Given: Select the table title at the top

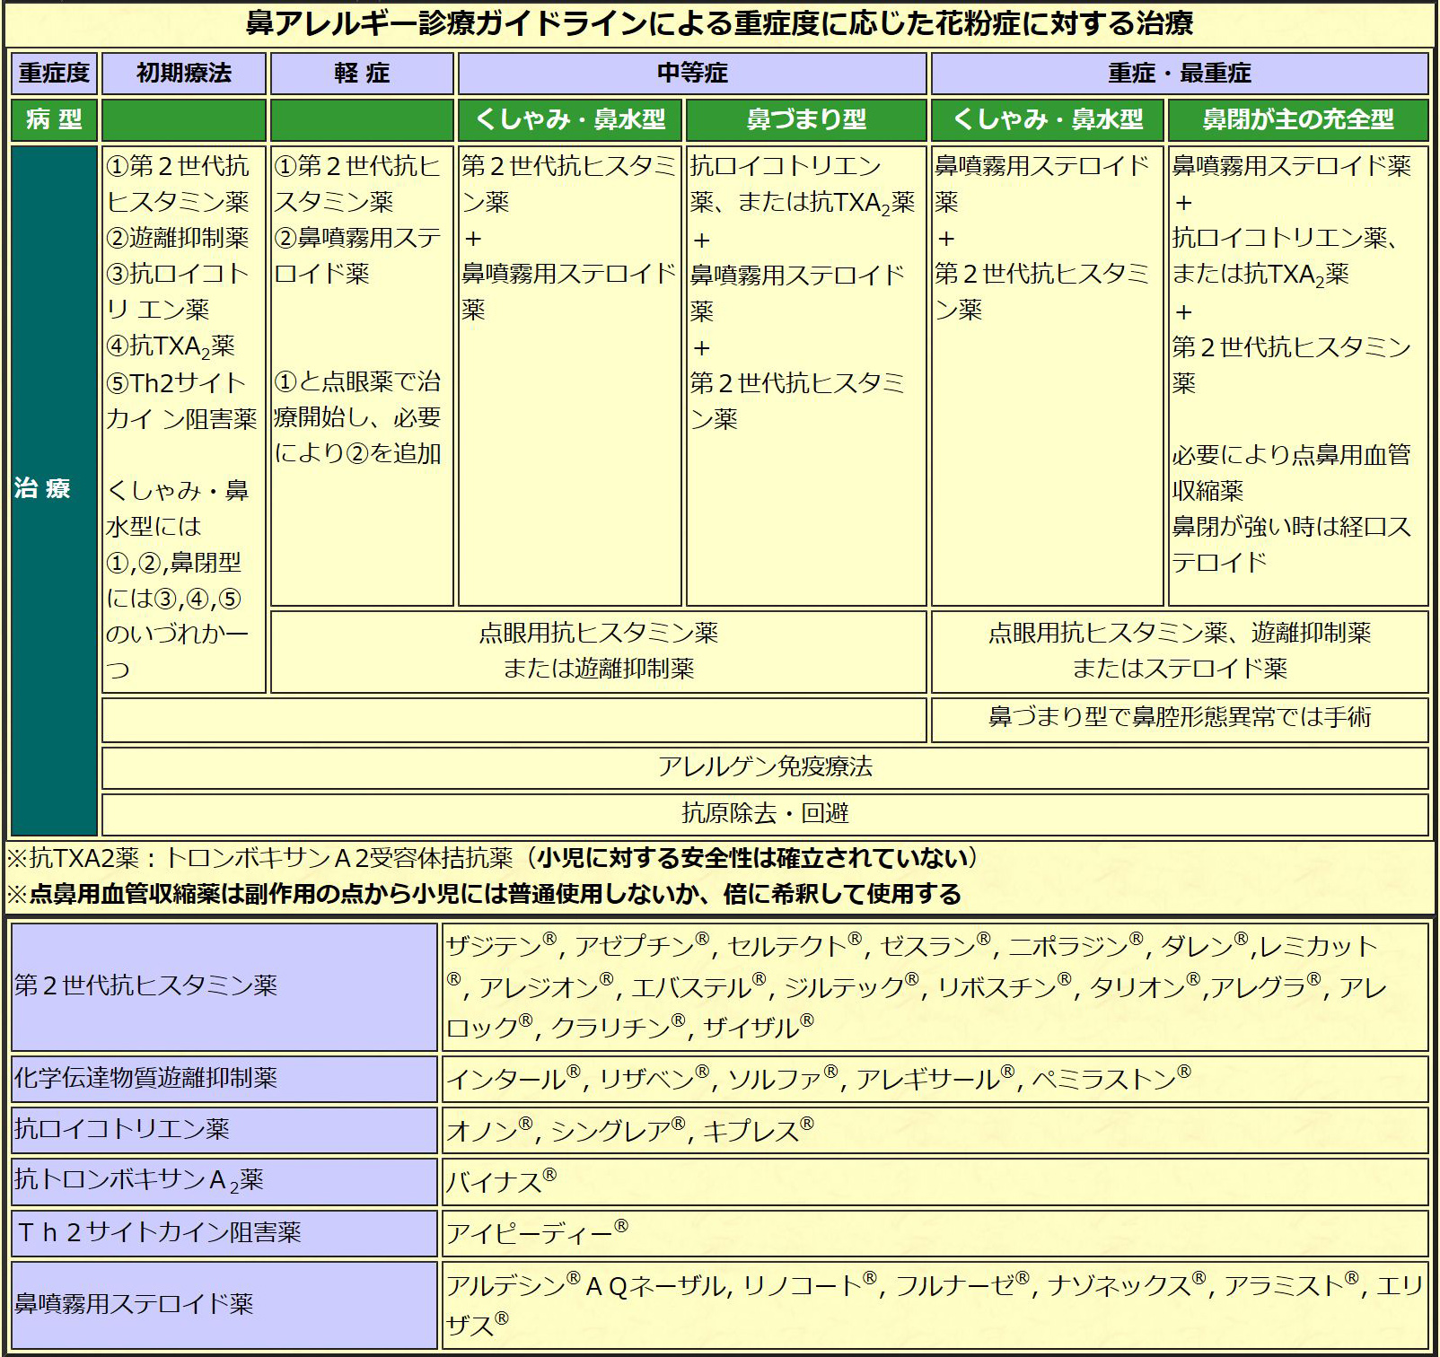Looking at the screenshot, I should click(x=718, y=24).
